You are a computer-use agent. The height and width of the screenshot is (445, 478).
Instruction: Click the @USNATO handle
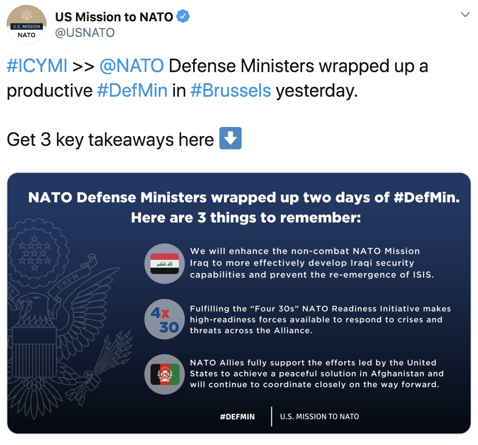tap(85, 33)
